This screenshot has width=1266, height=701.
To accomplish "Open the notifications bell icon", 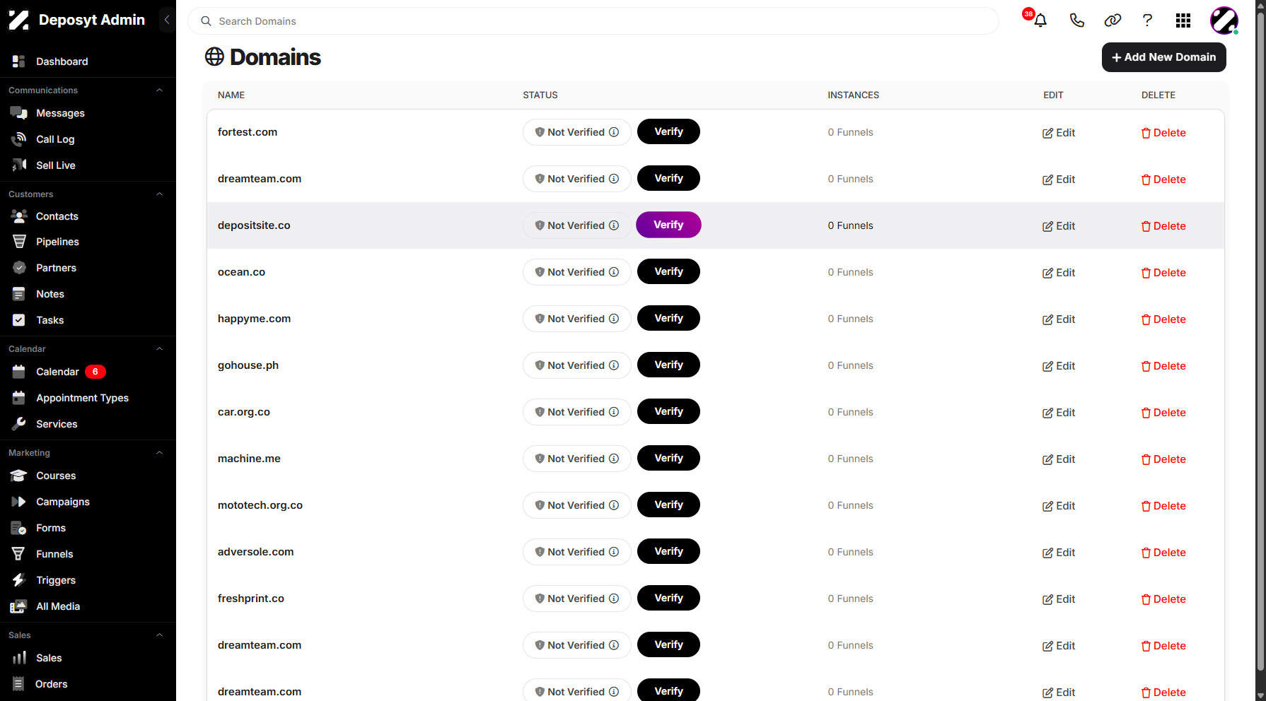I will coord(1040,20).
